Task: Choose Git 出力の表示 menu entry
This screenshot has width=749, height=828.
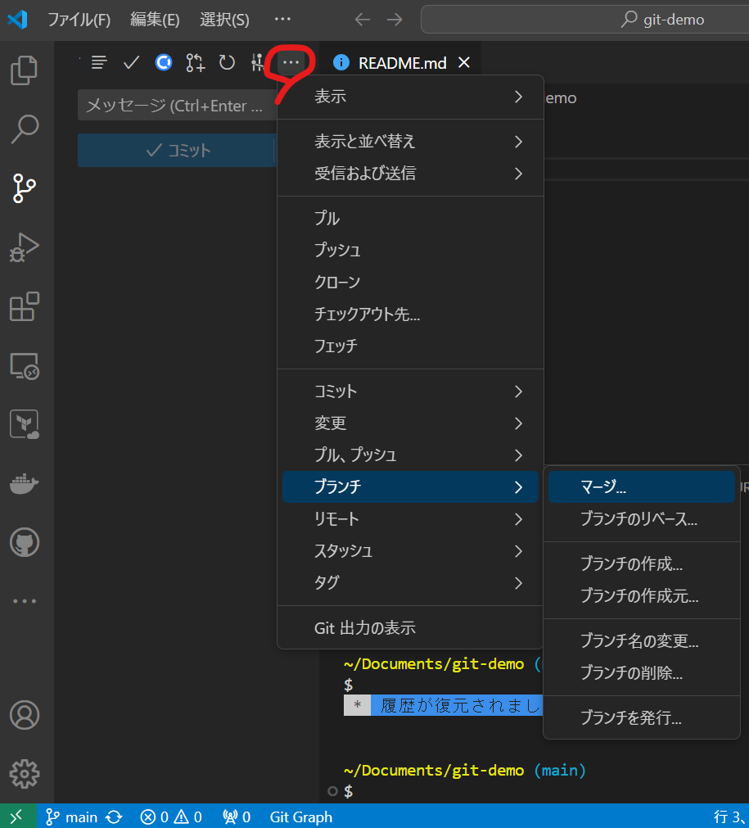Action: [410, 628]
